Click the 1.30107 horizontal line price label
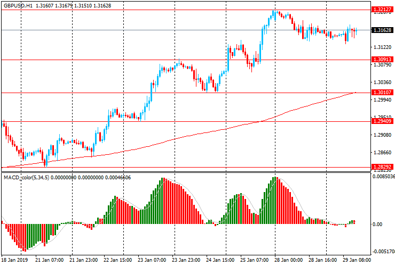 [382, 93]
